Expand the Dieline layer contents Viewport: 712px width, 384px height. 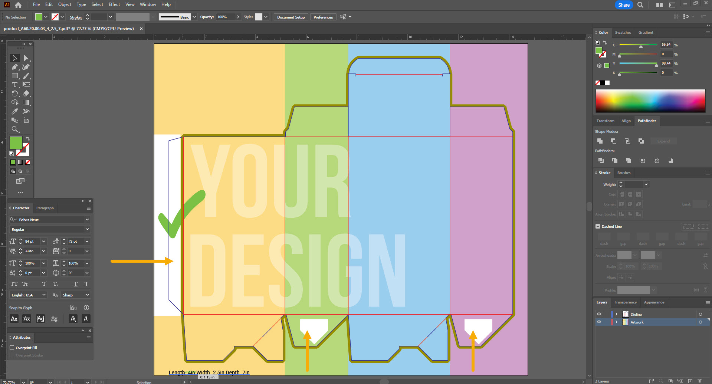tap(617, 314)
